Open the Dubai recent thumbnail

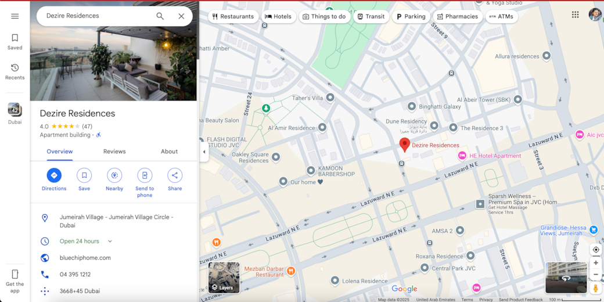[x=15, y=110]
